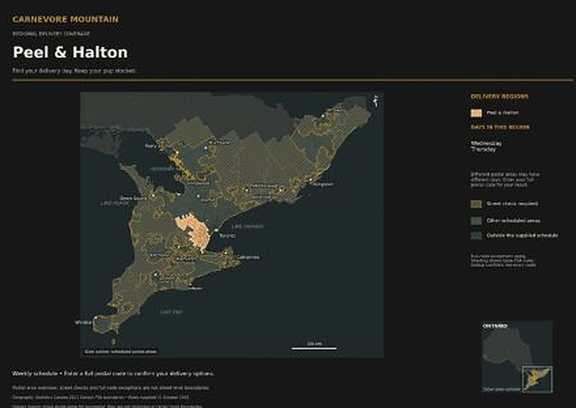Click the map scale bar
The image size is (576, 408).
[314, 348]
